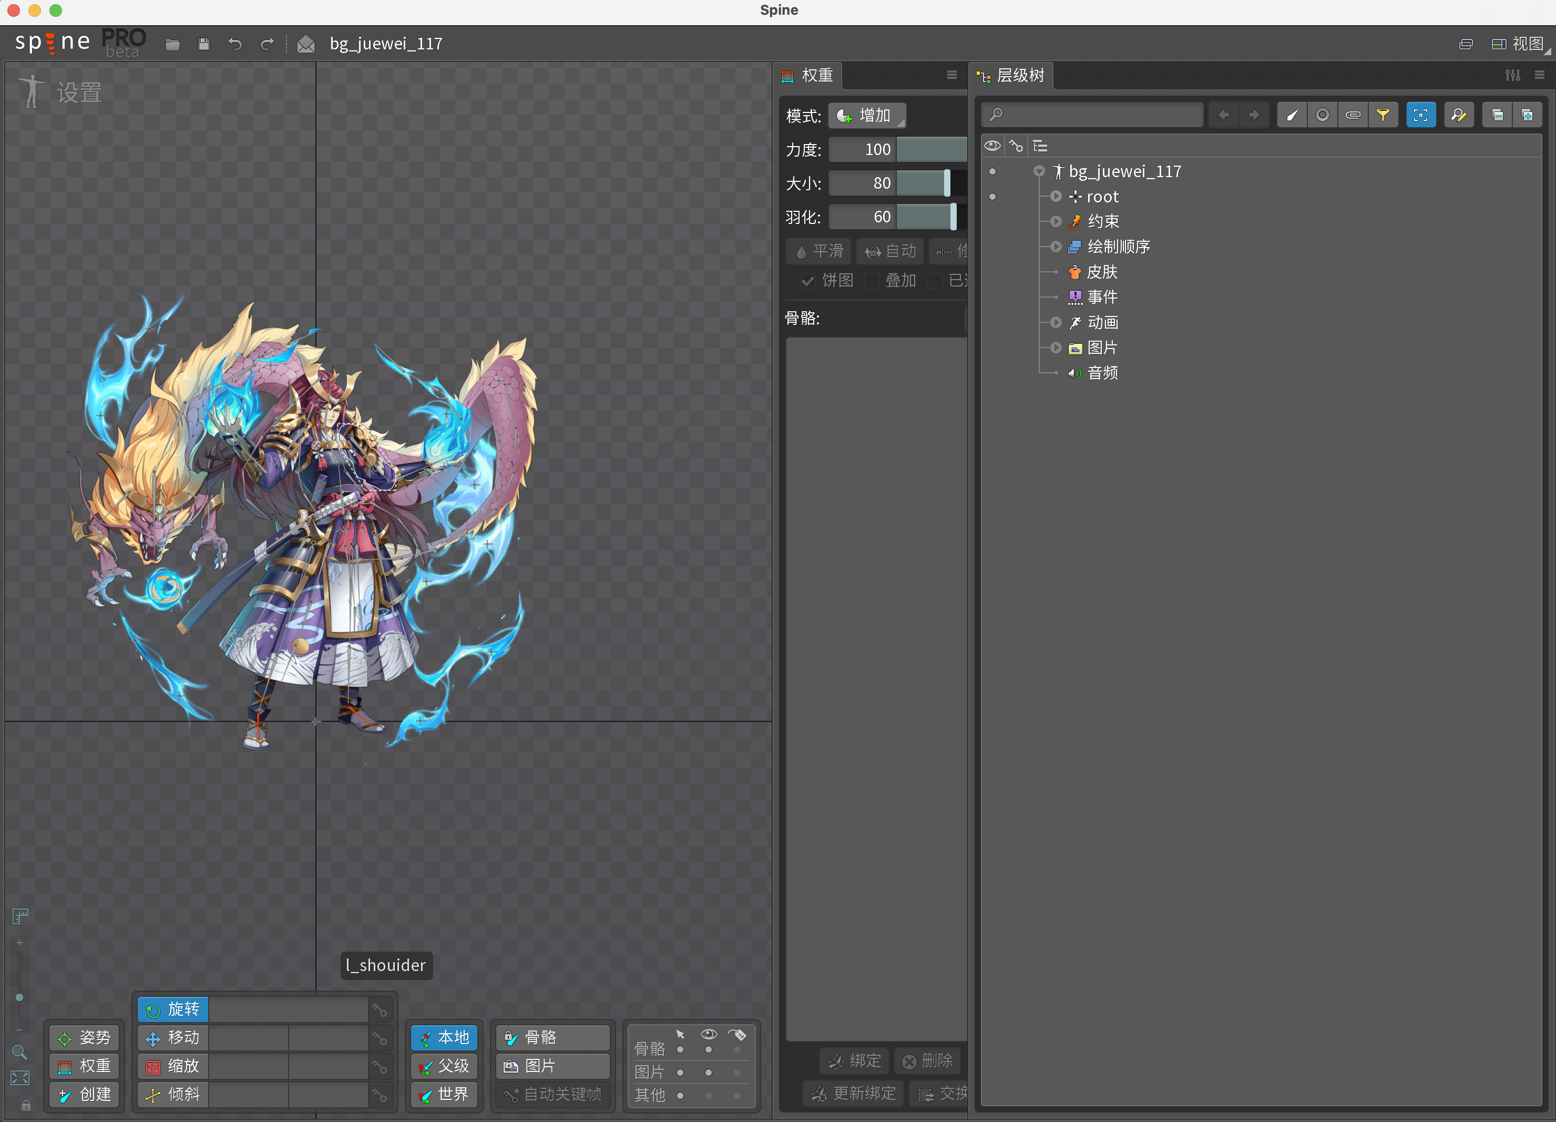Image resolution: width=1556 pixels, height=1122 pixels.
Task: Select the 倾斜 shear tool
Action: click(172, 1094)
